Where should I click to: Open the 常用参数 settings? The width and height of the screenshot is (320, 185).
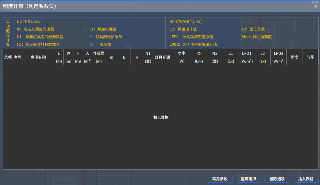(219, 179)
